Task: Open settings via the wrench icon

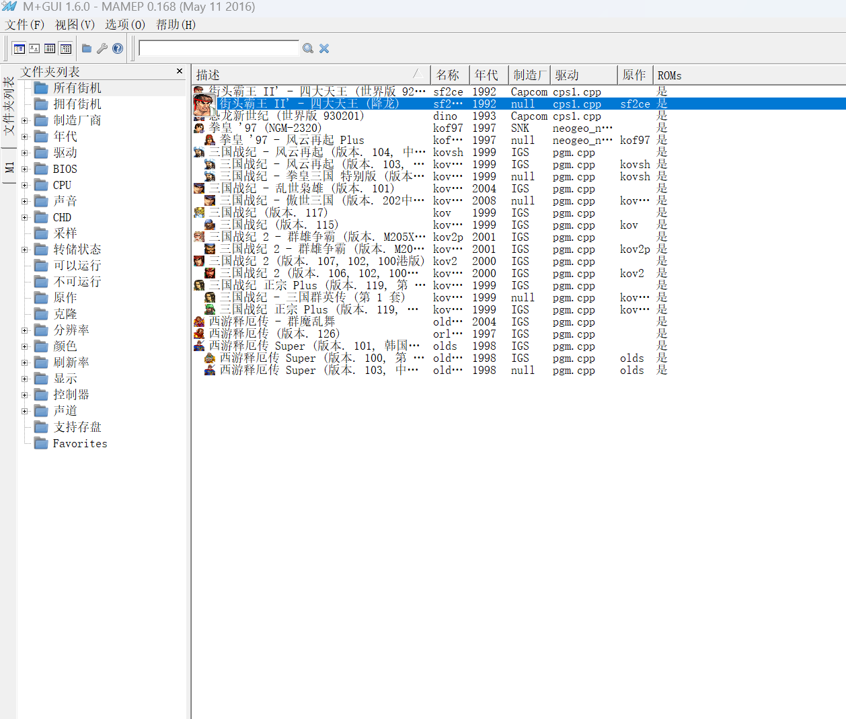Action: click(x=102, y=48)
